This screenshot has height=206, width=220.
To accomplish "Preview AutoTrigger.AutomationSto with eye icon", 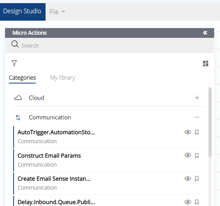I will pos(188,132).
